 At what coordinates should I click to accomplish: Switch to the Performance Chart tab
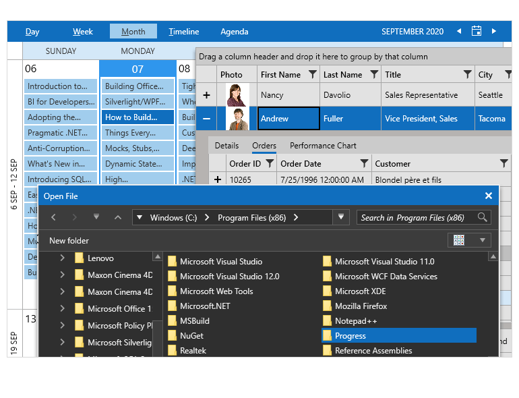tap(323, 146)
